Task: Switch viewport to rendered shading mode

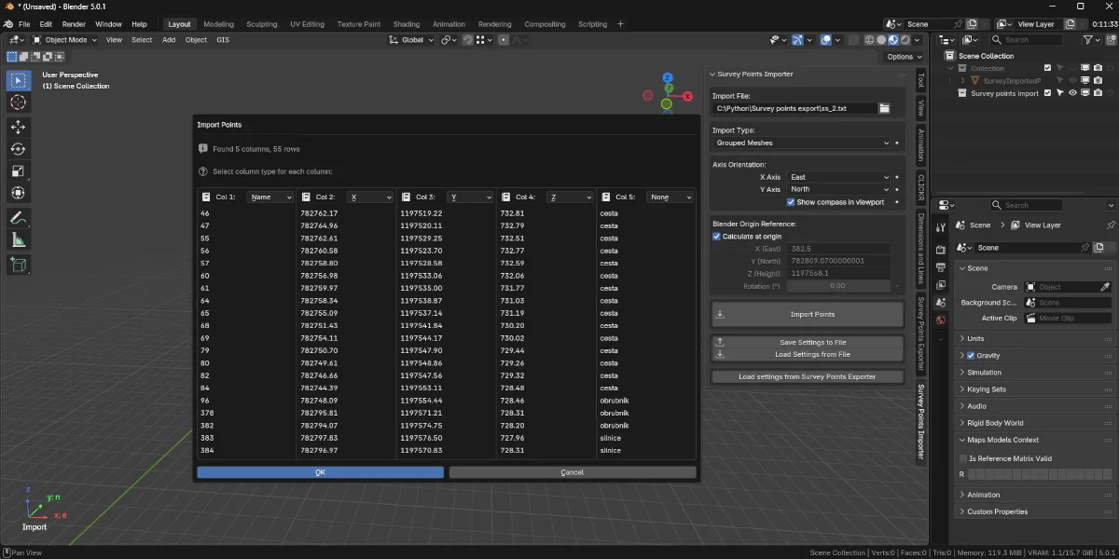Action: pos(904,39)
